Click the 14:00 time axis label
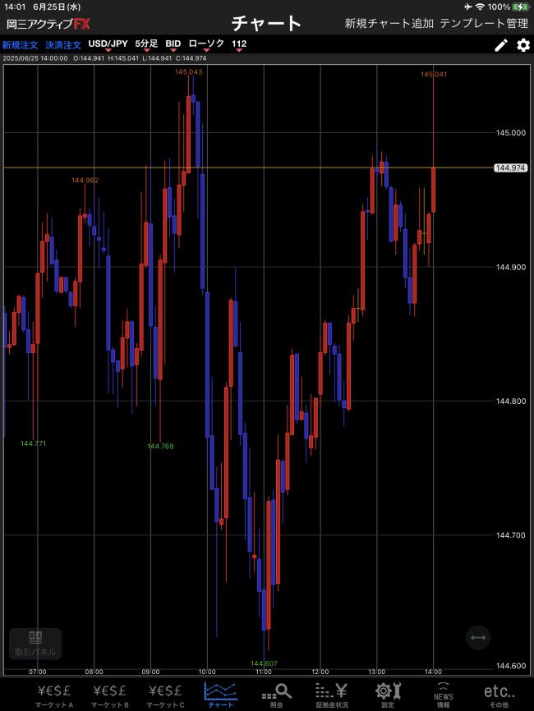Screen dimensions: 534x711 (x=433, y=672)
